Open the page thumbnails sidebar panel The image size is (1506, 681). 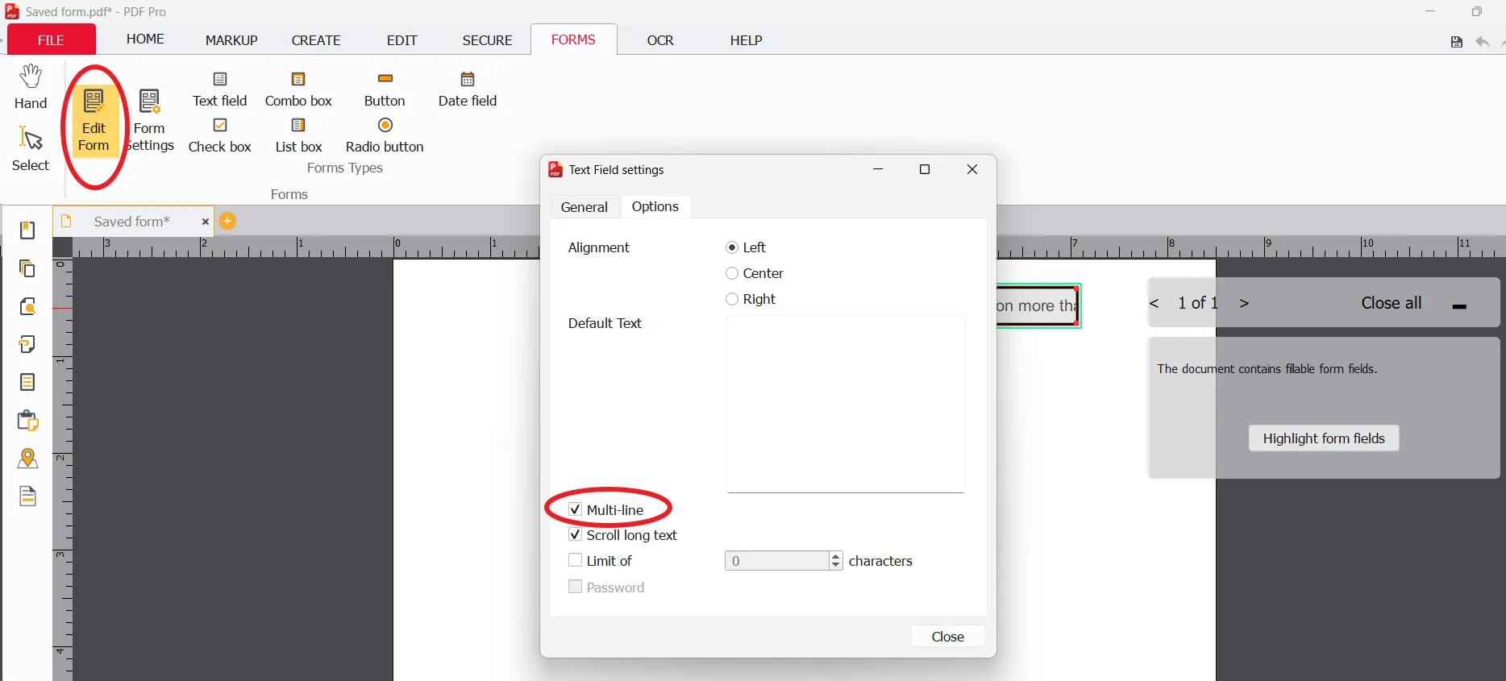27,268
